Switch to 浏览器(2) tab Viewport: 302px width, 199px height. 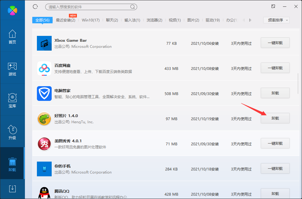[154, 20]
